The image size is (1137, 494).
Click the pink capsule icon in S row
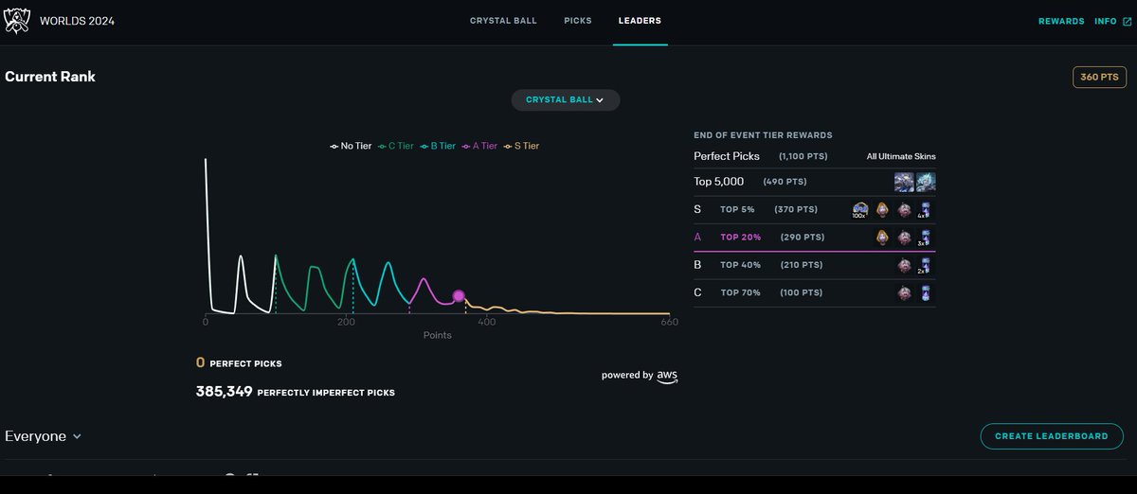coord(904,210)
